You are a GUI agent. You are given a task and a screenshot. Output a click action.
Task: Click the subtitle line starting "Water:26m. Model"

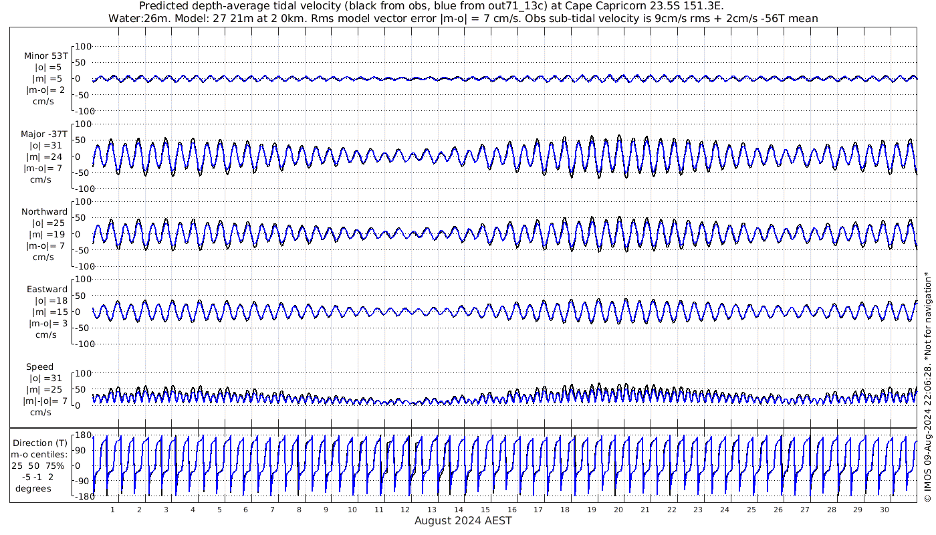463,19
